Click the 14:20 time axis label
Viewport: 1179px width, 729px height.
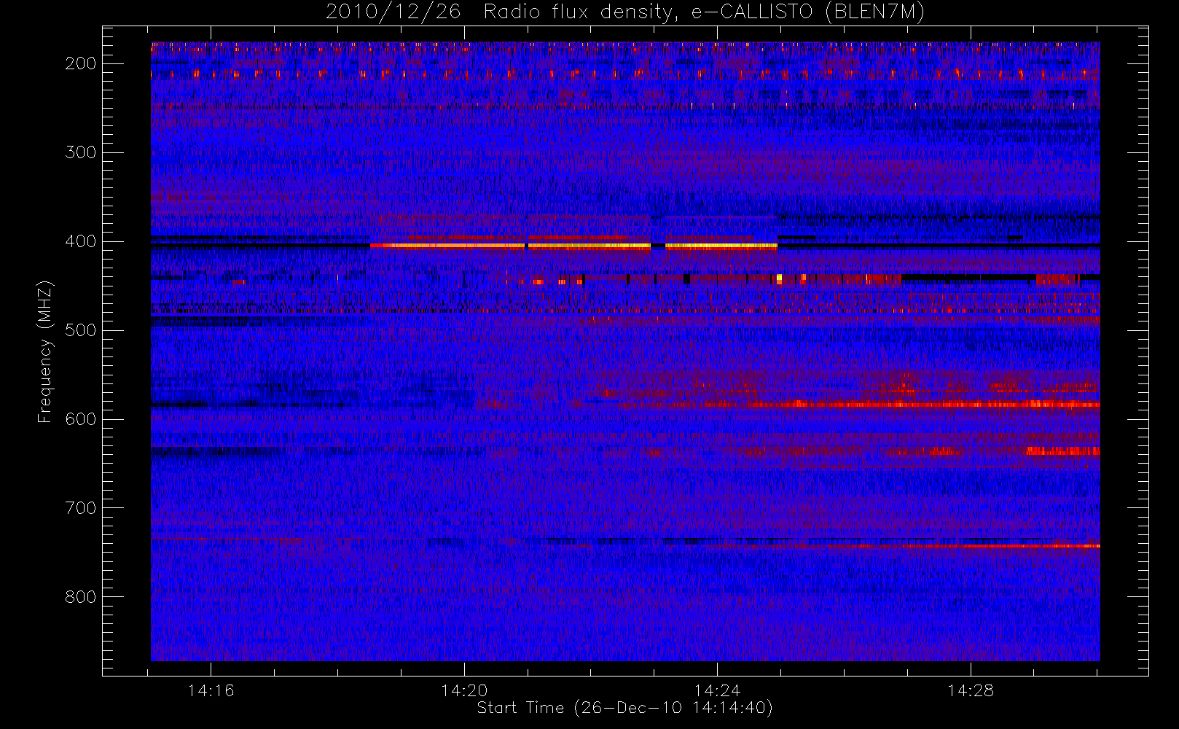[x=464, y=690]
